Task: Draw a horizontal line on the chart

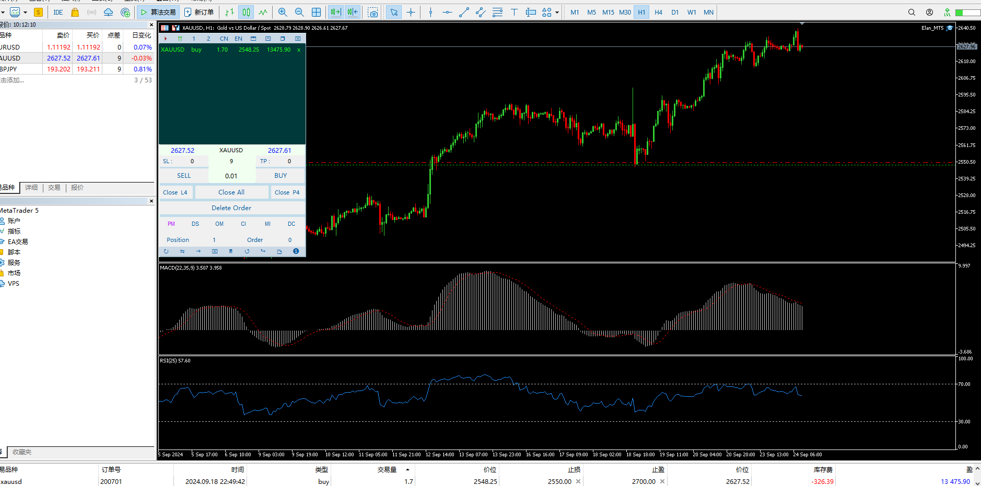Action: [447, 12]
